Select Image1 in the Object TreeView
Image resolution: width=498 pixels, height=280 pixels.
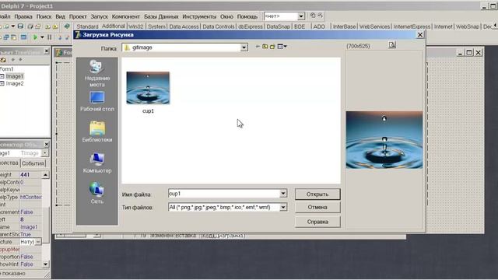15,76
